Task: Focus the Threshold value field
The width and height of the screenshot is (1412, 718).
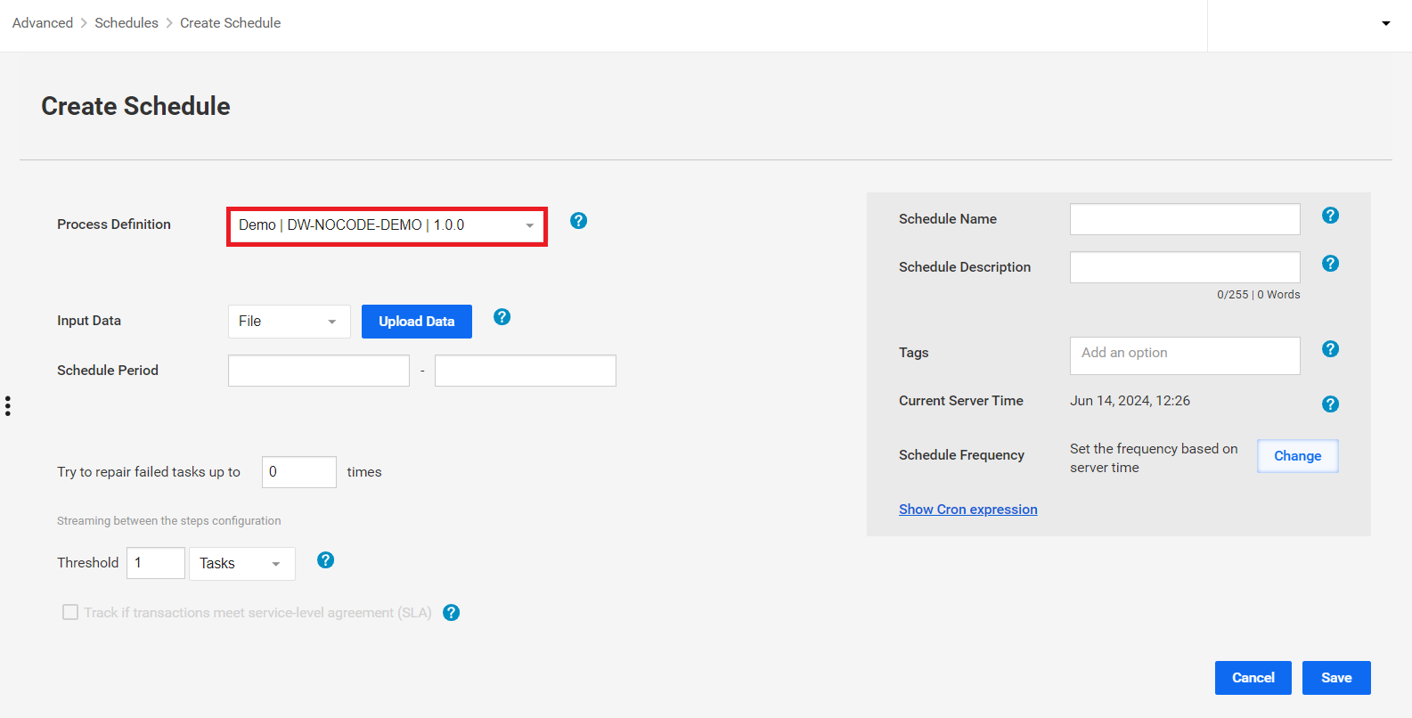Action: 155,563
